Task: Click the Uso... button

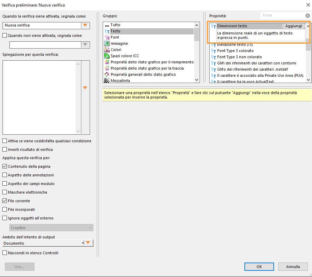Action: click(x=20, y=267)
